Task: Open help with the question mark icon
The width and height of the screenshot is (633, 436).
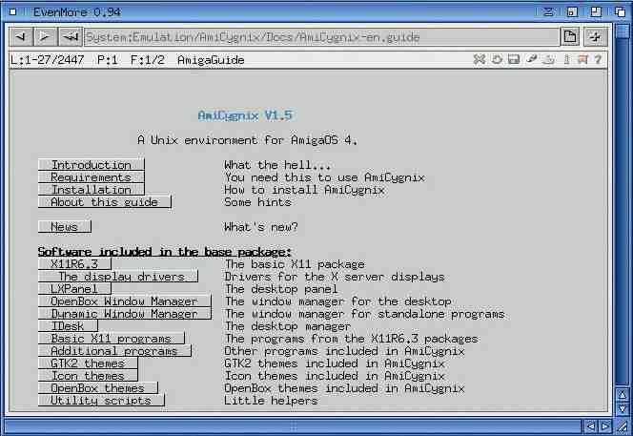Action: tap(599, 60)
